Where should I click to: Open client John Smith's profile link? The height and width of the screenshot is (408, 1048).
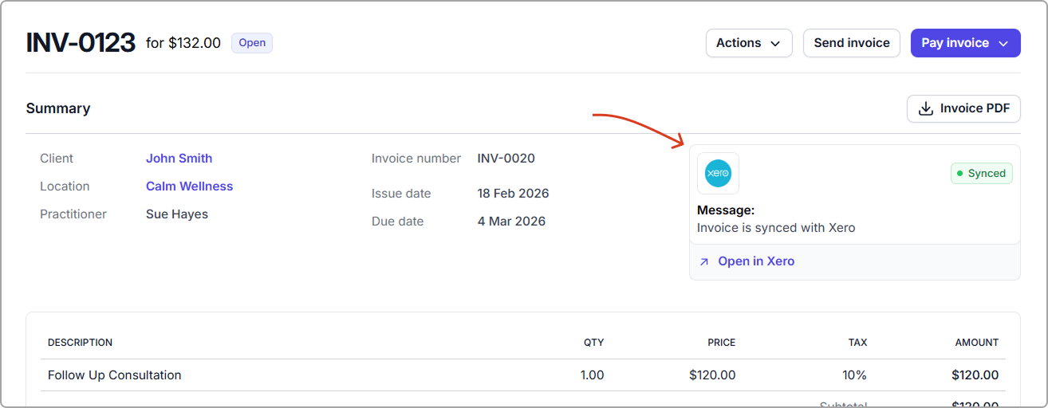point(179,159)
